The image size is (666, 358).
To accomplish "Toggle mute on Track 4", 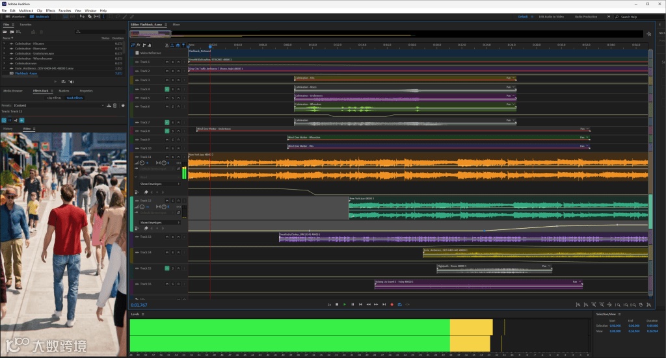I will 167,89.
